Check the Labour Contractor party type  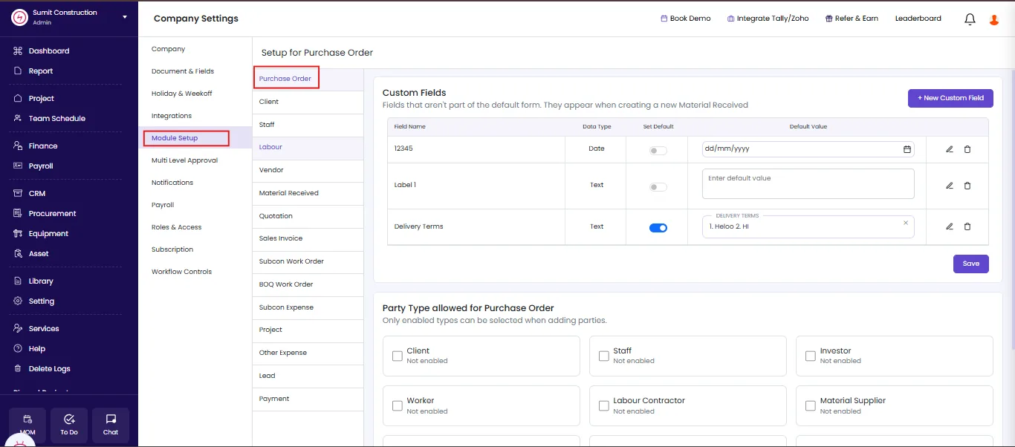603,405
